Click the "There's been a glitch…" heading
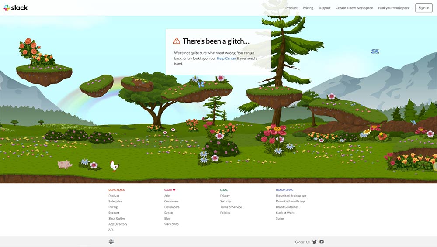This screenshot has width=437, height=247. 216,41
